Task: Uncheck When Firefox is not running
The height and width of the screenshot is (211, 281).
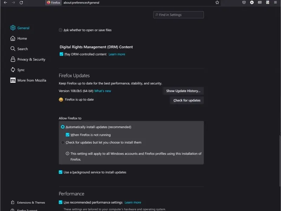Action: [68, 135]
